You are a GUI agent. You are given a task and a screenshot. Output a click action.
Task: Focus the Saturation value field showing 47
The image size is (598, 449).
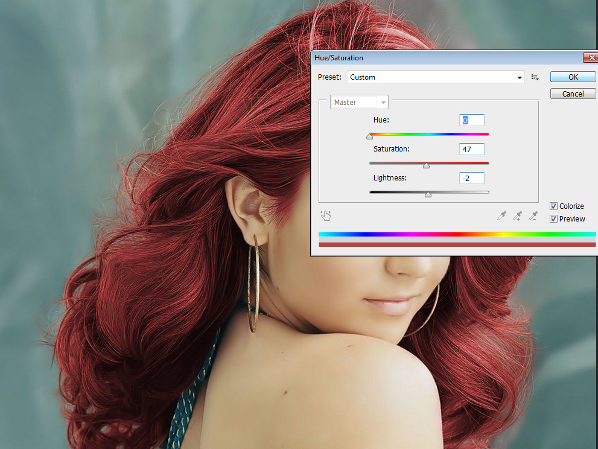[x=472, y=149]
